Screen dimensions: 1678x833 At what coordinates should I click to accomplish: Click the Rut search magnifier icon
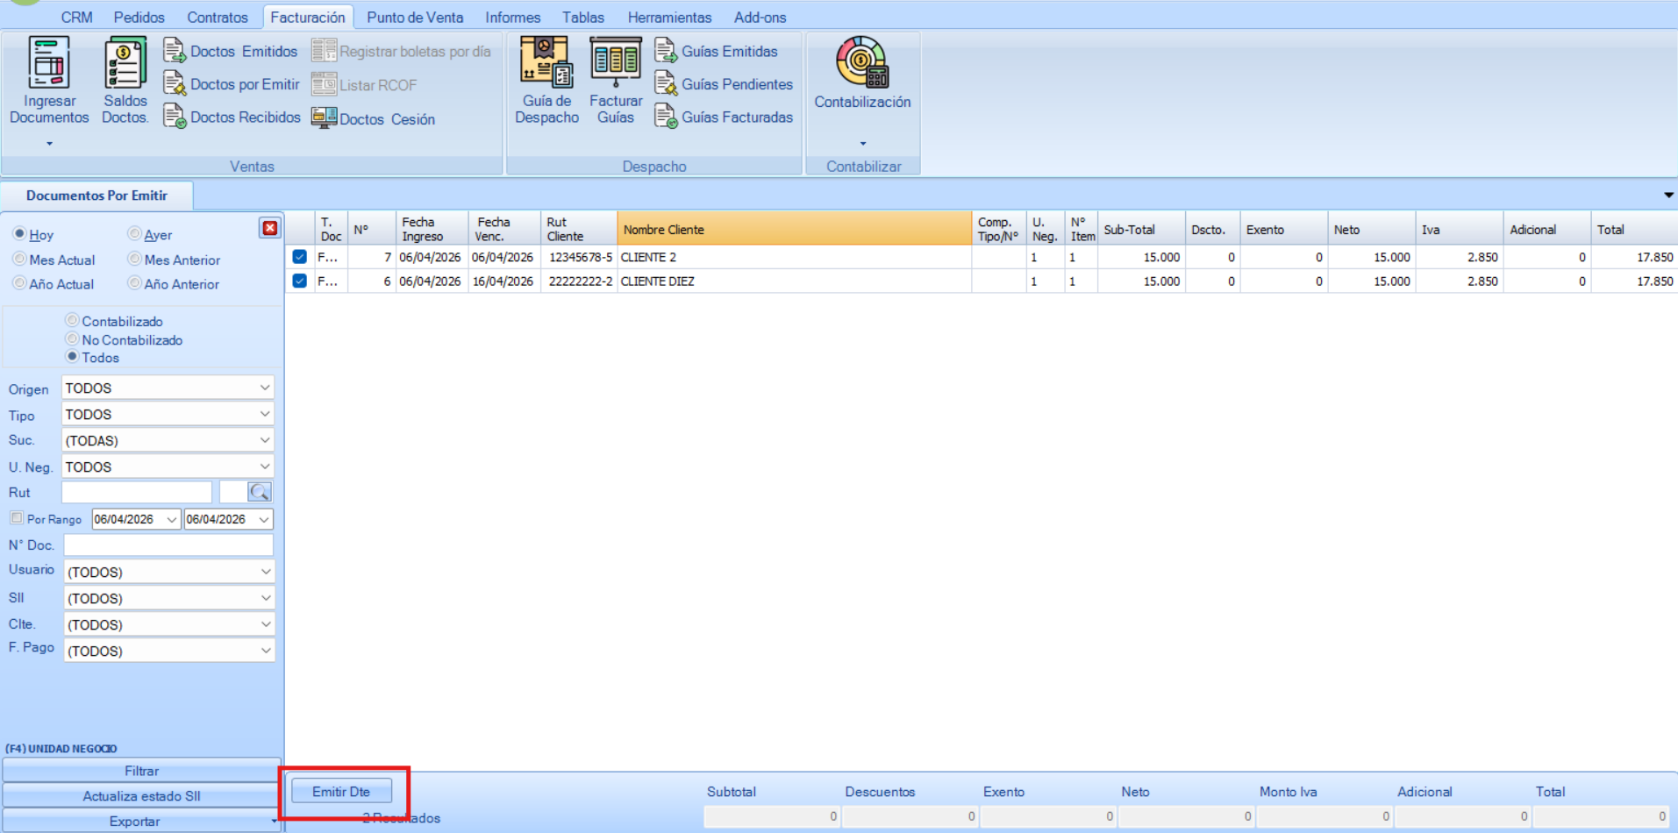pyautogui.click(x=259, y=492)
